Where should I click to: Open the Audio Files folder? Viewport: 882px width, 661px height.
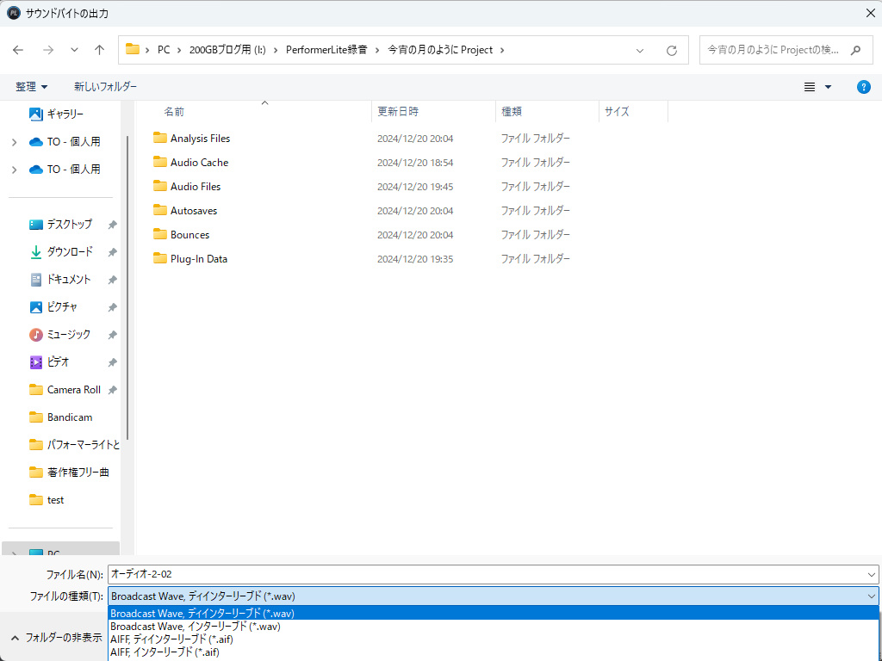195,187
